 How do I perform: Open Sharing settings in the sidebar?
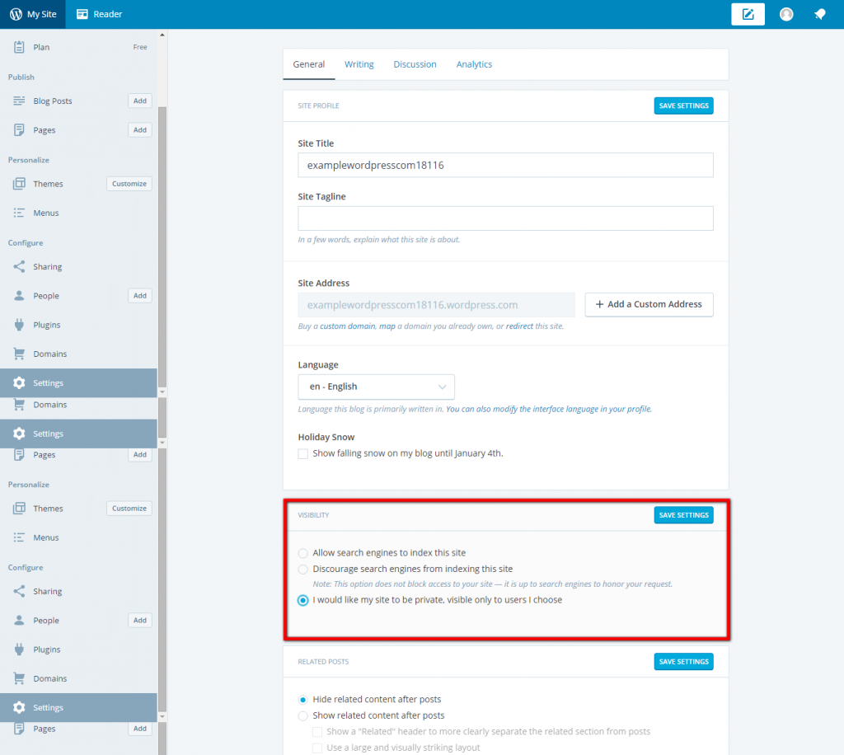pyautogui.click(x=49, y=266)
